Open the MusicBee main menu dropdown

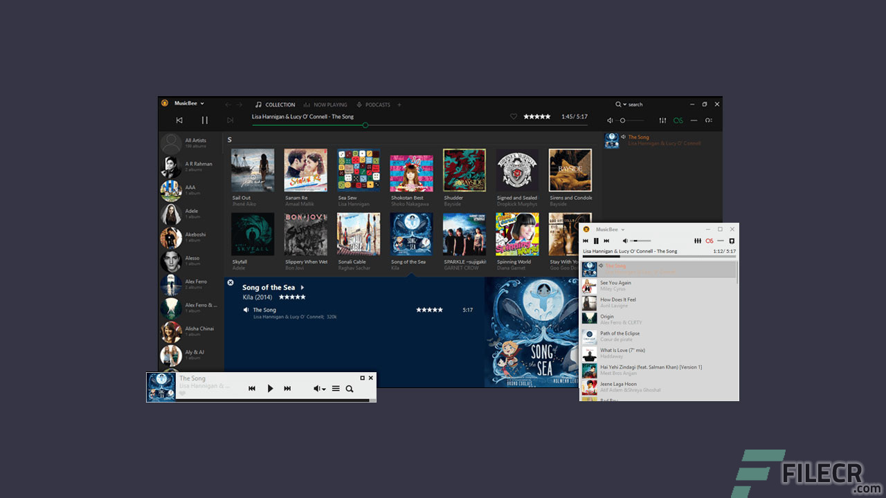pos(189,103)
